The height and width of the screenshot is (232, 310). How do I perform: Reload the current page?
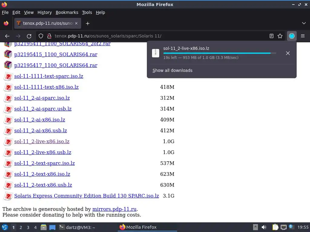pyautogui.click(x=29, y=36)
